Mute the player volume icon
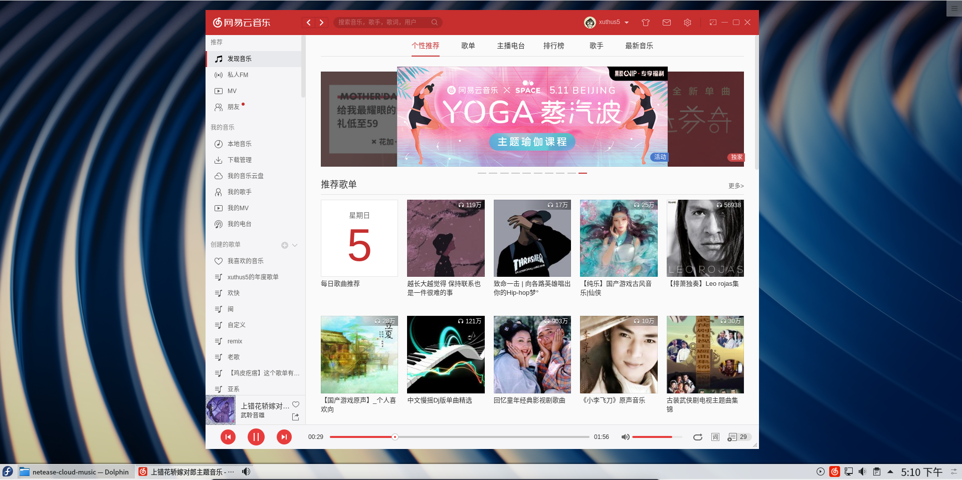 pos(625,437)
